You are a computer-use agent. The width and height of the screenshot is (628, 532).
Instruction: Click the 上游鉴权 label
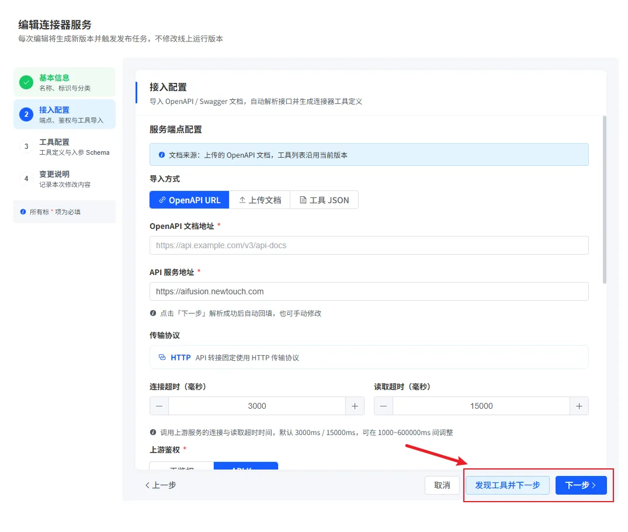(165, 450)
